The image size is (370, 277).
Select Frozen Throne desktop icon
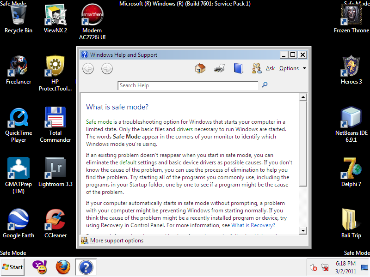pos(351,19)
